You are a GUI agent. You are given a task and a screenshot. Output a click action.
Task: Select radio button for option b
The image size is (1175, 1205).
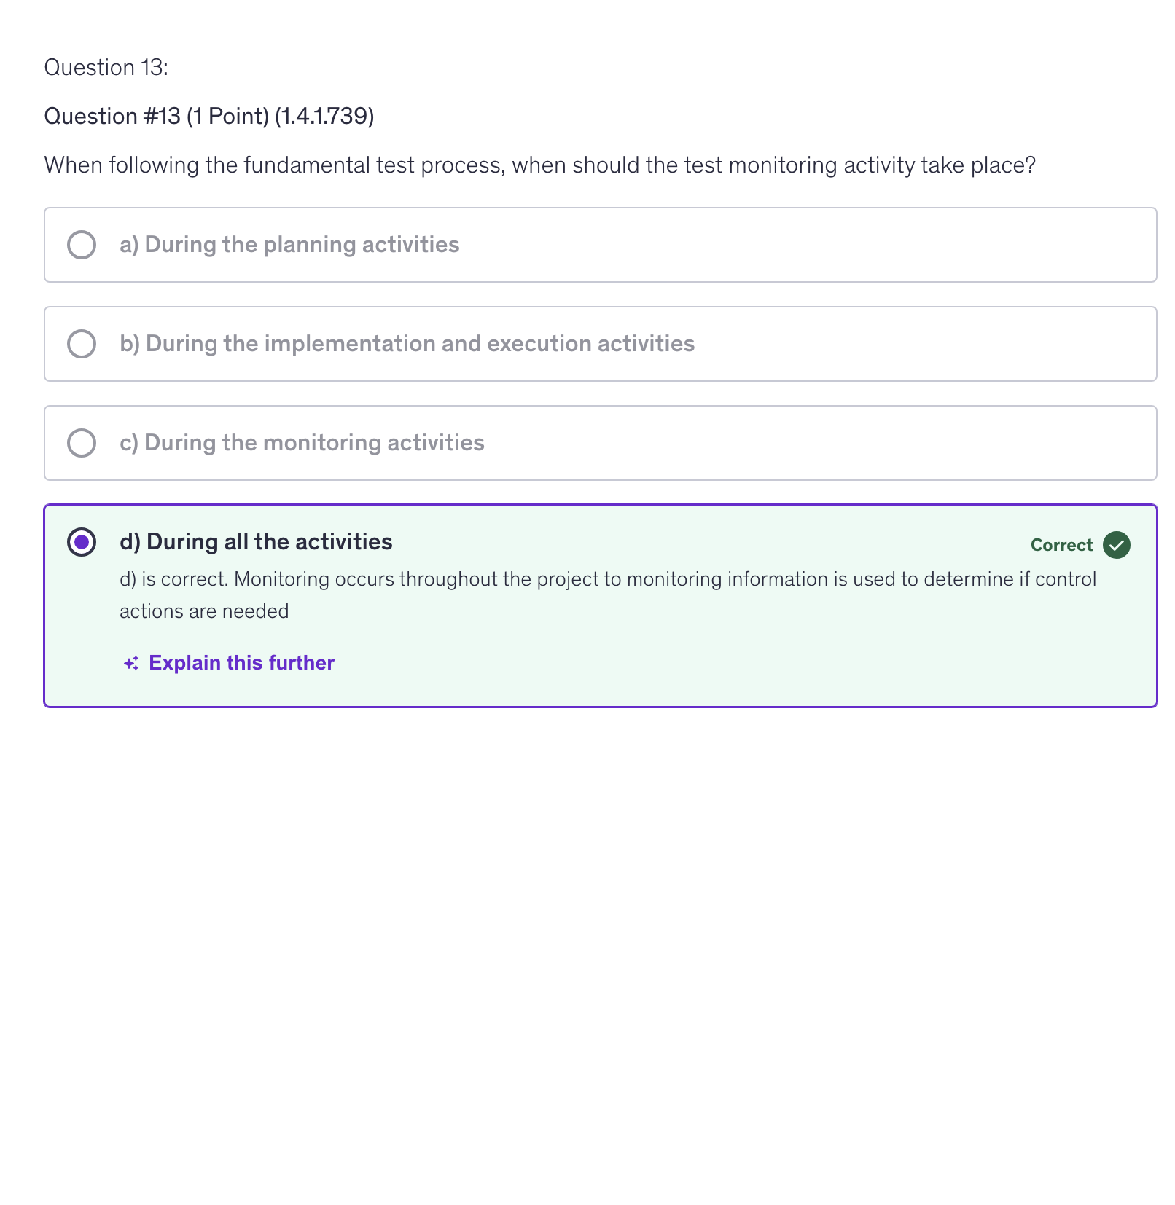coord(82,344)
